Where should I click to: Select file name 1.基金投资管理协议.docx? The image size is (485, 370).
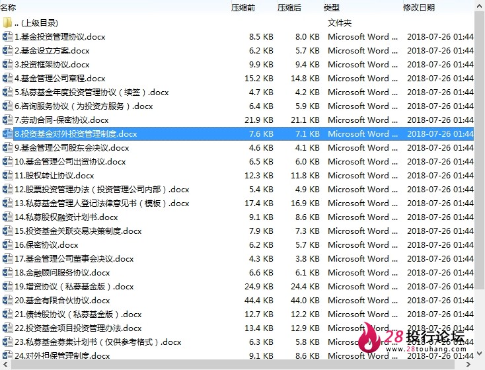point(60,36)
